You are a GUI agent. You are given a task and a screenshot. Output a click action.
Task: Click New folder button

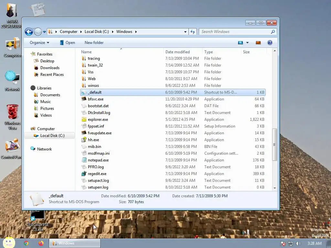(94, 43)
